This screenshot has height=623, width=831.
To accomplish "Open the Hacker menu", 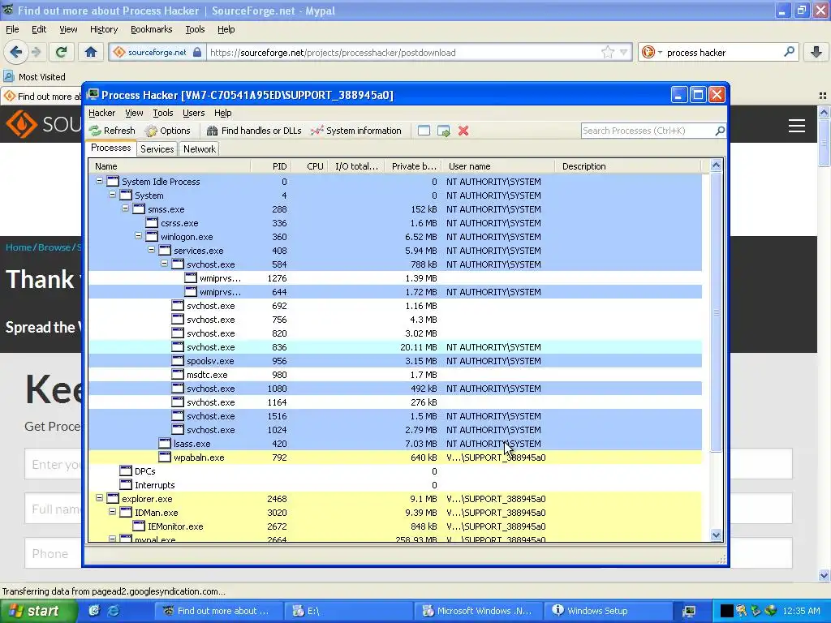I will tap(101, 113).
